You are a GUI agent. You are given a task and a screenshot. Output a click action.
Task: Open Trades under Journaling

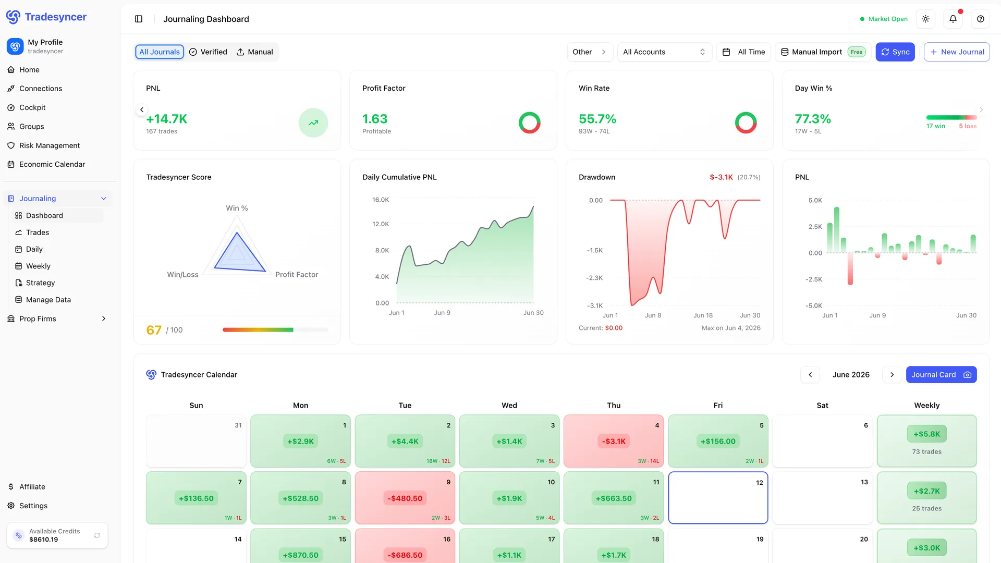(38, 232)
